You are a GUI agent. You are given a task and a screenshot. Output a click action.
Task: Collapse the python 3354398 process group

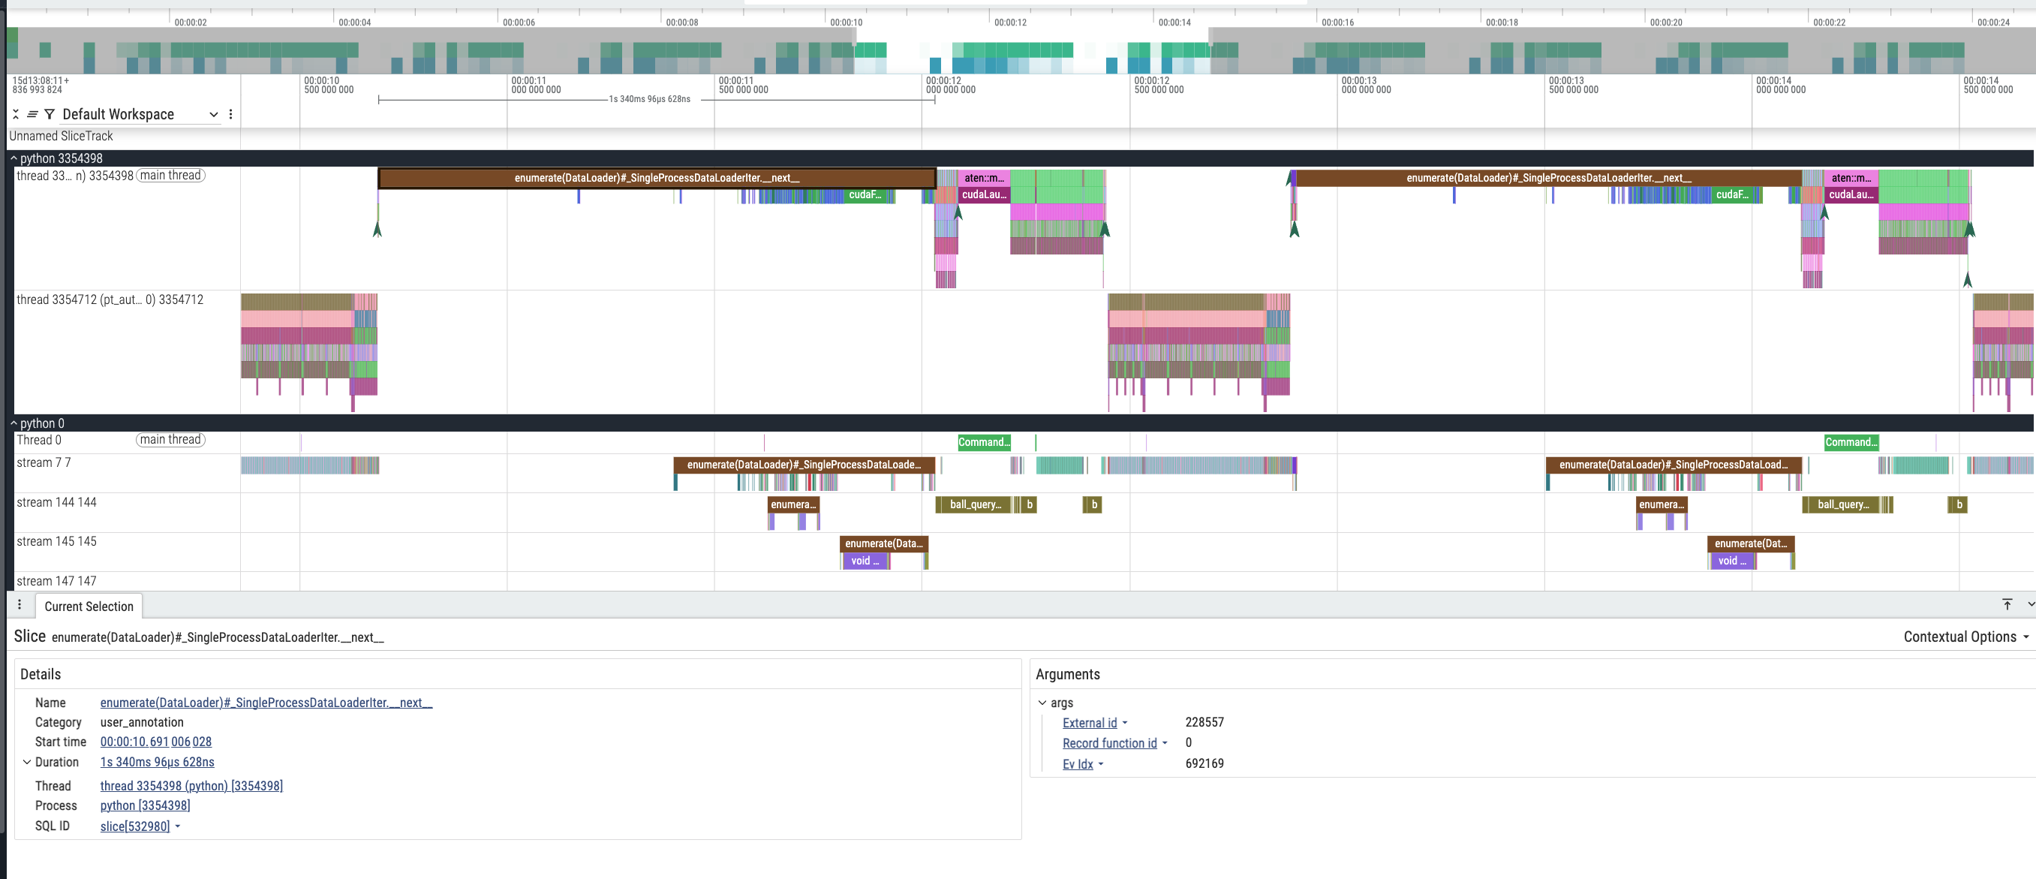click(x=14, y=159)
